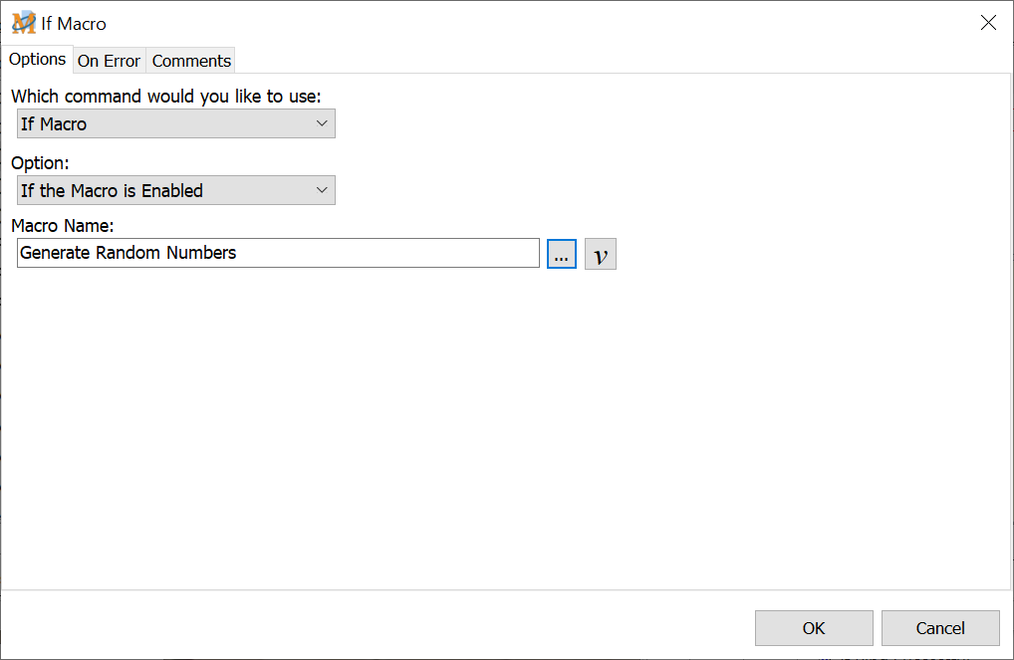Expand the Option dropdown using its chevron
The width and height of the screenshot is (1014, 660).
pos(322,191)
